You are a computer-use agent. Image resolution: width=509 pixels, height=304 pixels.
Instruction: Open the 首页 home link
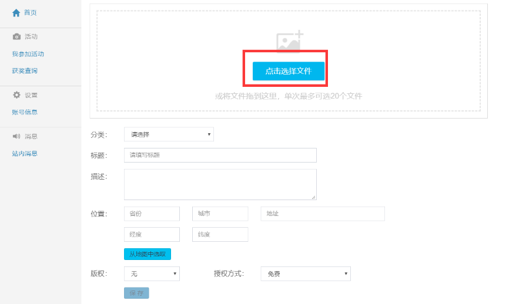click(30, 12)
